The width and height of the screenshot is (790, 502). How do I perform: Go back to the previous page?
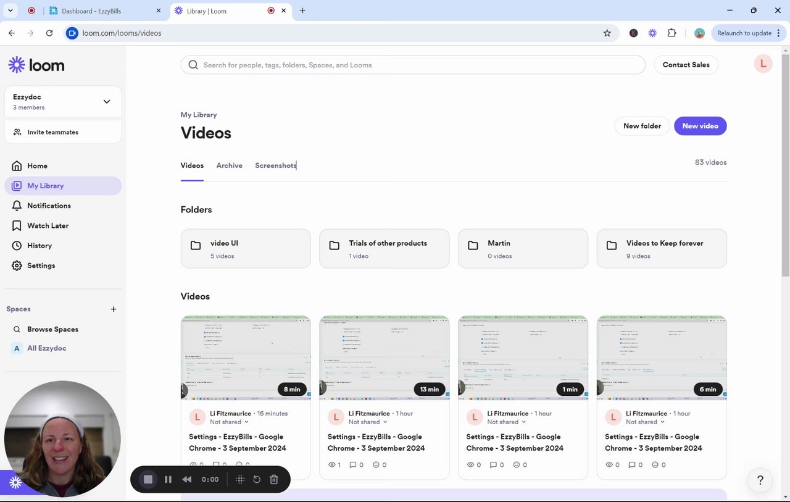point(12,33)
